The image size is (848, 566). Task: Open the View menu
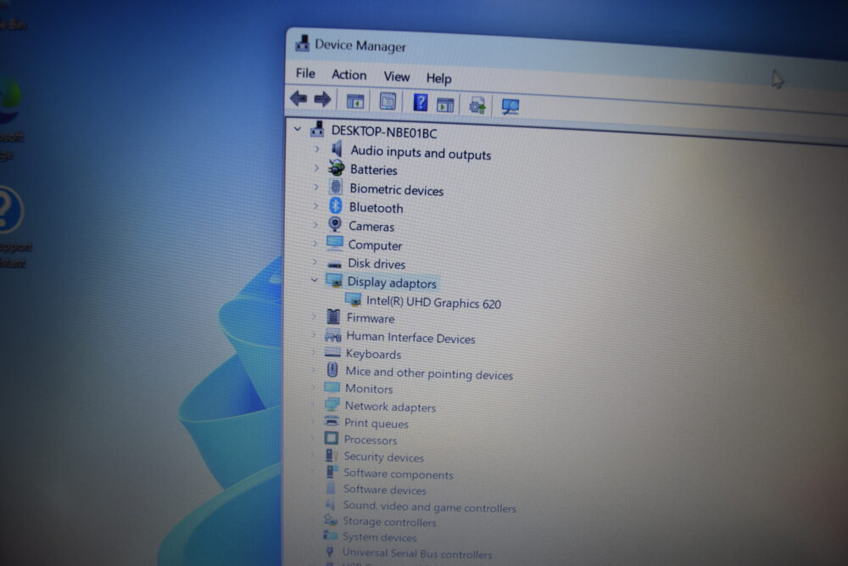click(x=396, y=77)
